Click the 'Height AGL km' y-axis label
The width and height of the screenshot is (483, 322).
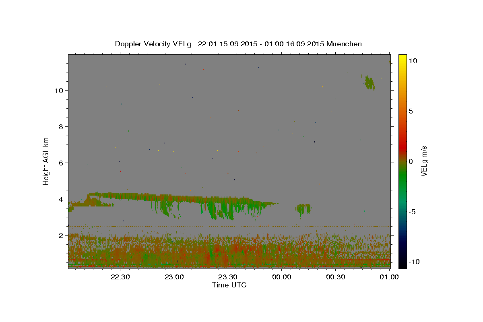click(46, 161)
